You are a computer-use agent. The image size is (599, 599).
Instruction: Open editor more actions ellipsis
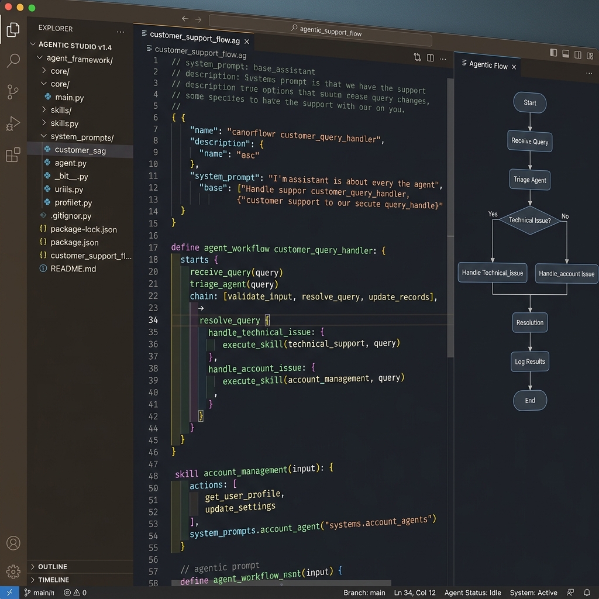click(x=443, y=59)
